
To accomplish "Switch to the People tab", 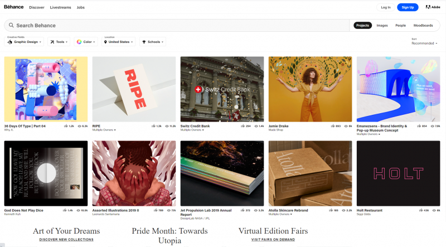I will coord(400,25).
